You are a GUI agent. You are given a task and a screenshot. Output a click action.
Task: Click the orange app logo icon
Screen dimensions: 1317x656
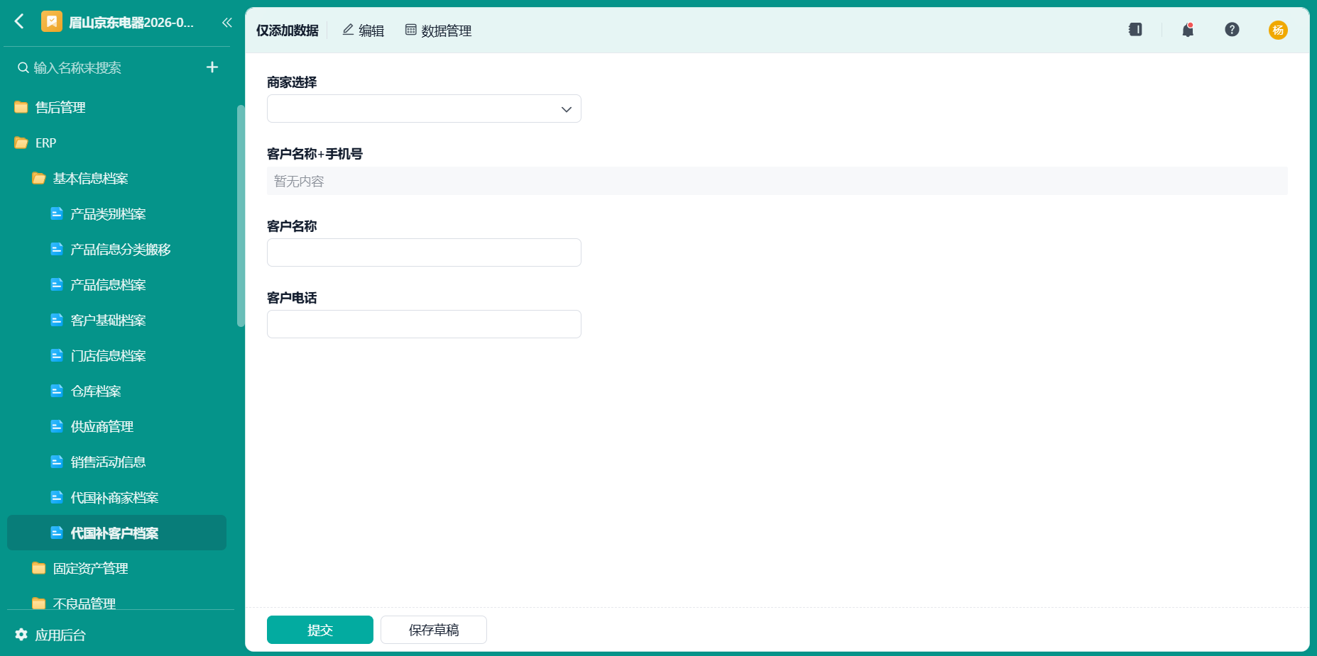point(51,22)
